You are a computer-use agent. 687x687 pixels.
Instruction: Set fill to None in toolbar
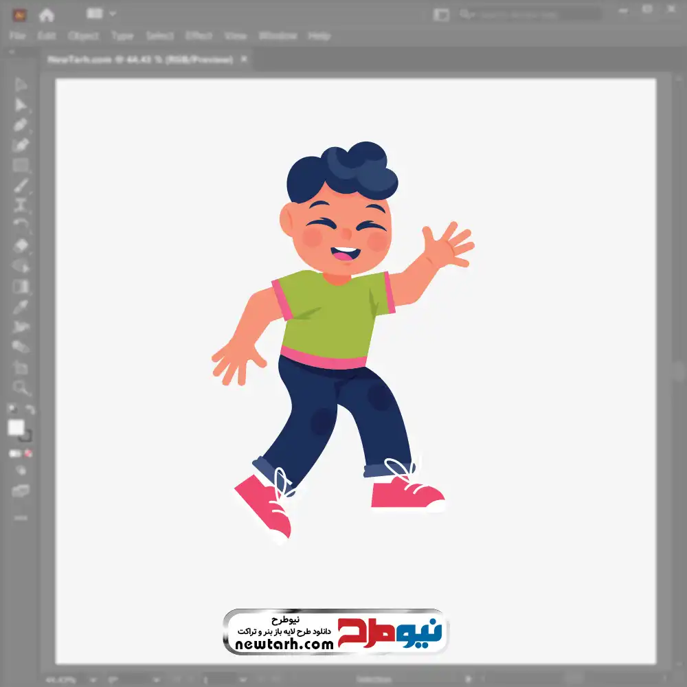[x=29, y=453]
